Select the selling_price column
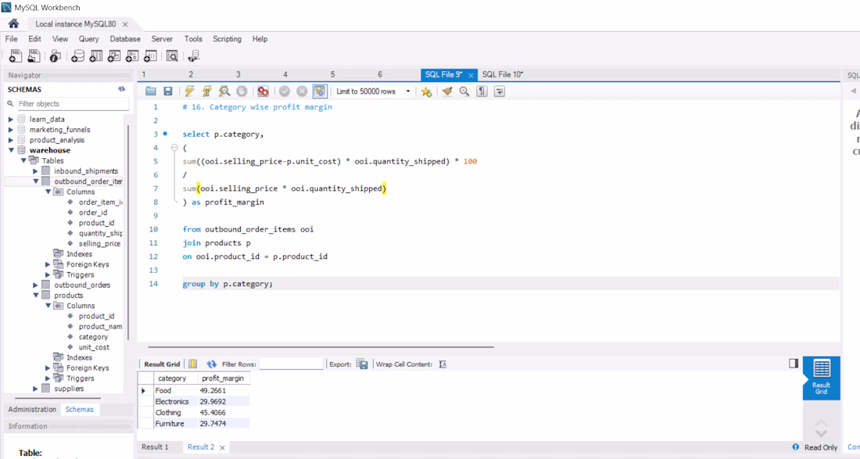 (99, 243)
